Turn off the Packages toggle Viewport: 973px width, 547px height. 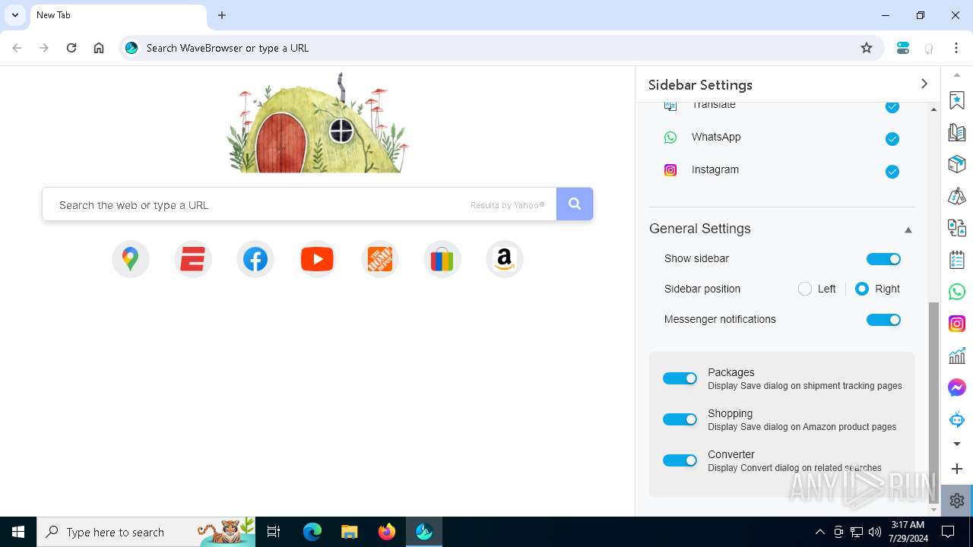point(680,378)
